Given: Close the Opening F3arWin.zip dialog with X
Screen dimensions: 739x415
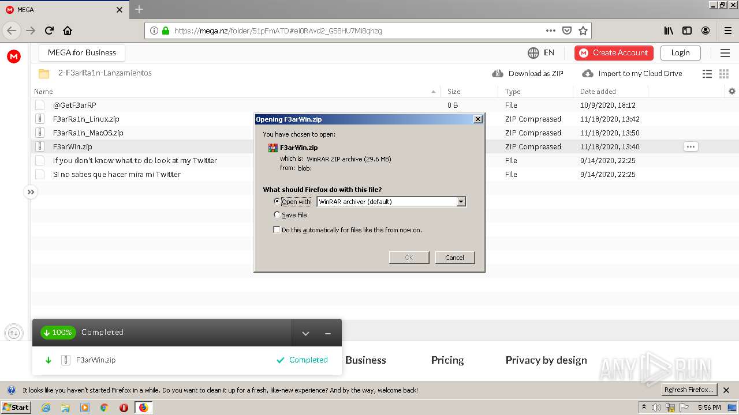Looking at the screenshot, I should [477, 119].
